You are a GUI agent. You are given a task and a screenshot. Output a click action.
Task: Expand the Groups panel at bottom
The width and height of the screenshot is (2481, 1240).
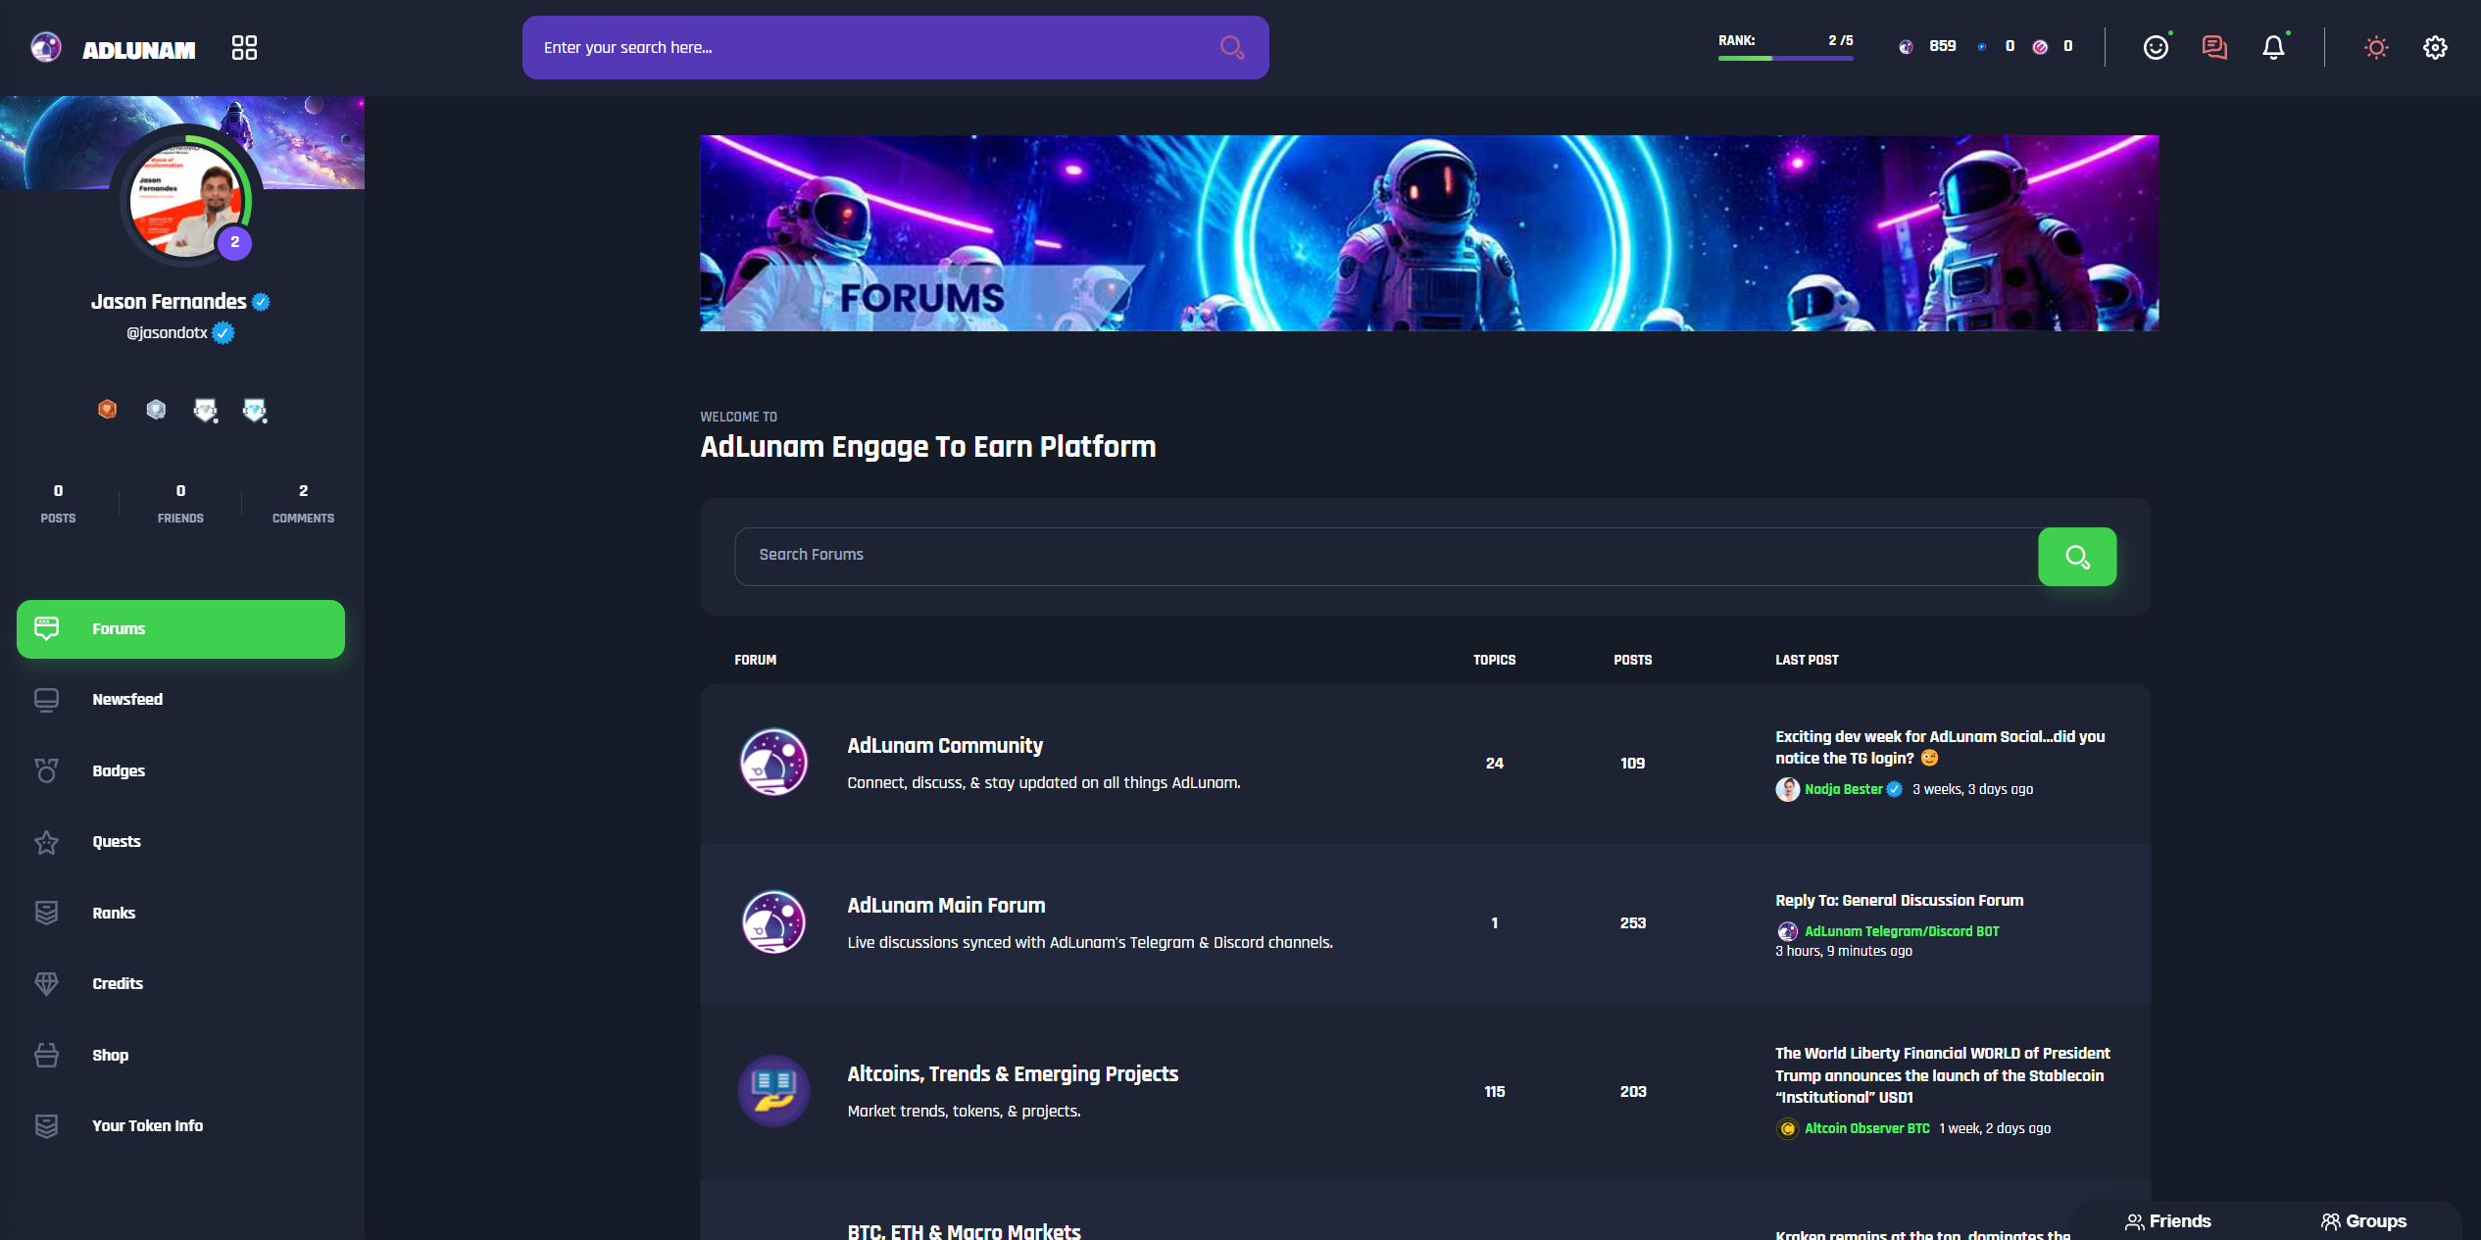click(2363, 1221)
